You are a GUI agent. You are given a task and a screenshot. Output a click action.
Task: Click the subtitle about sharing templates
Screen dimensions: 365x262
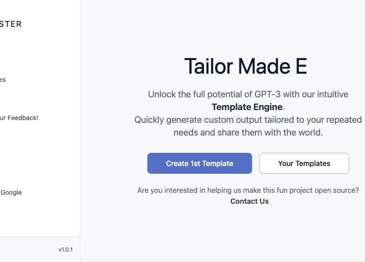pyautogui.click(x=248, y=126)
